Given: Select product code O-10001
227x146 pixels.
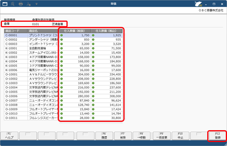Looking at the screenshot, I should 11,74.
